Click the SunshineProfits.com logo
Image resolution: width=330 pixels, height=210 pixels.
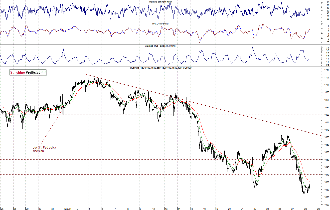click(x=28, y=73)
